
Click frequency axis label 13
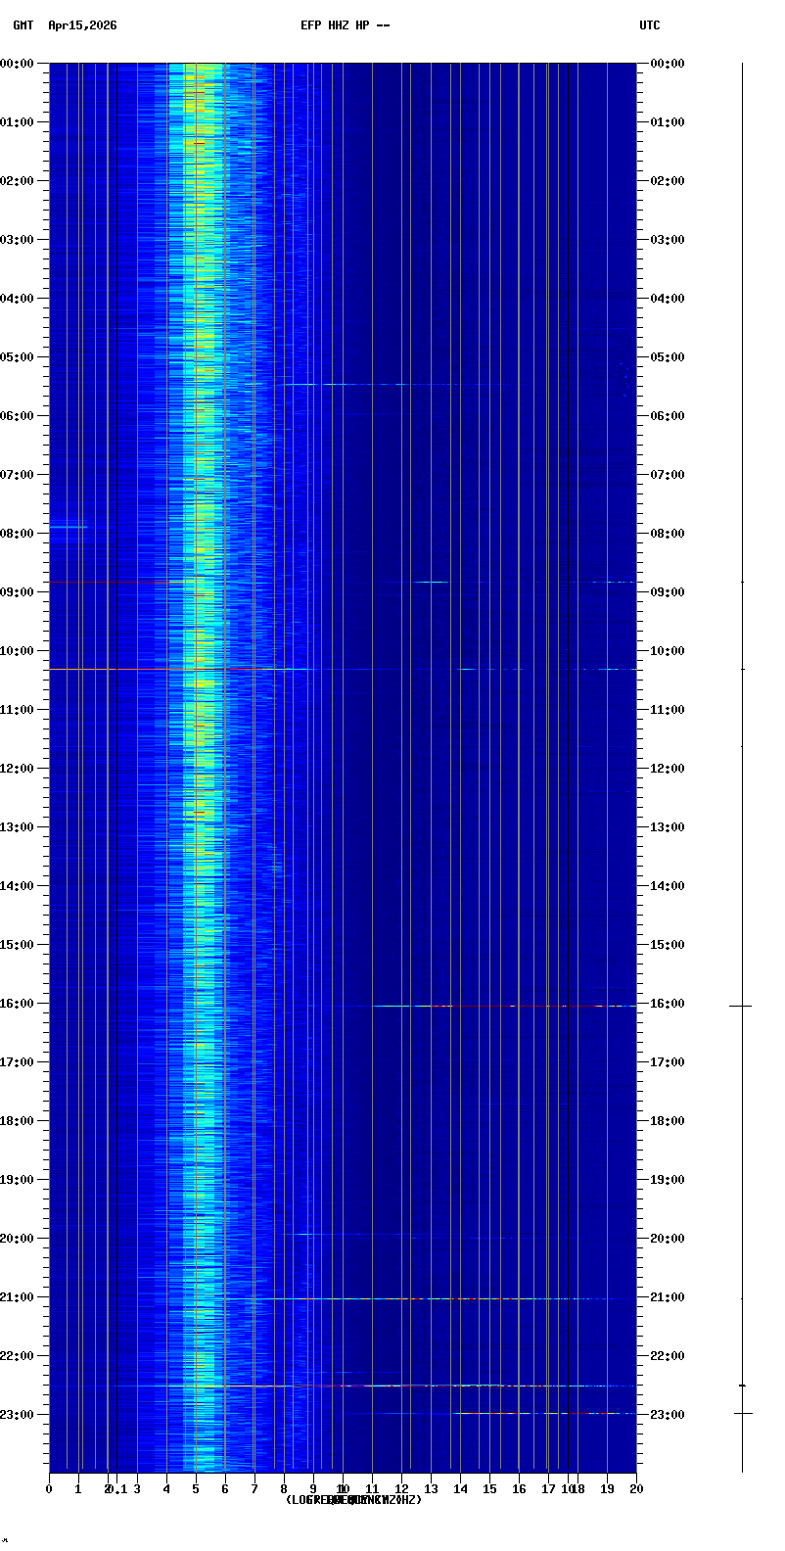point(431,1489)
